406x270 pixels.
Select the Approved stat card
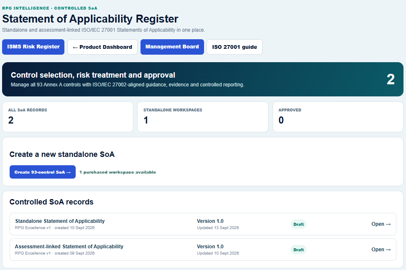pos(338,117)
